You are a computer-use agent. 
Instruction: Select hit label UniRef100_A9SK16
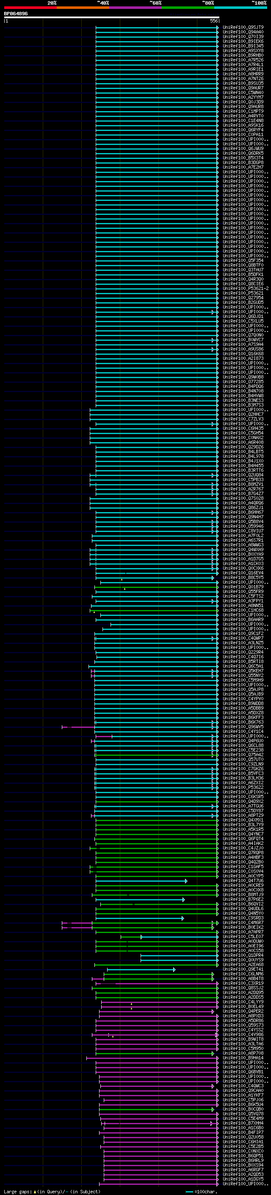click(243, 125)
